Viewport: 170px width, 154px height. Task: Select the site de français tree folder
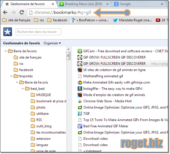click(x=28, y=57)
